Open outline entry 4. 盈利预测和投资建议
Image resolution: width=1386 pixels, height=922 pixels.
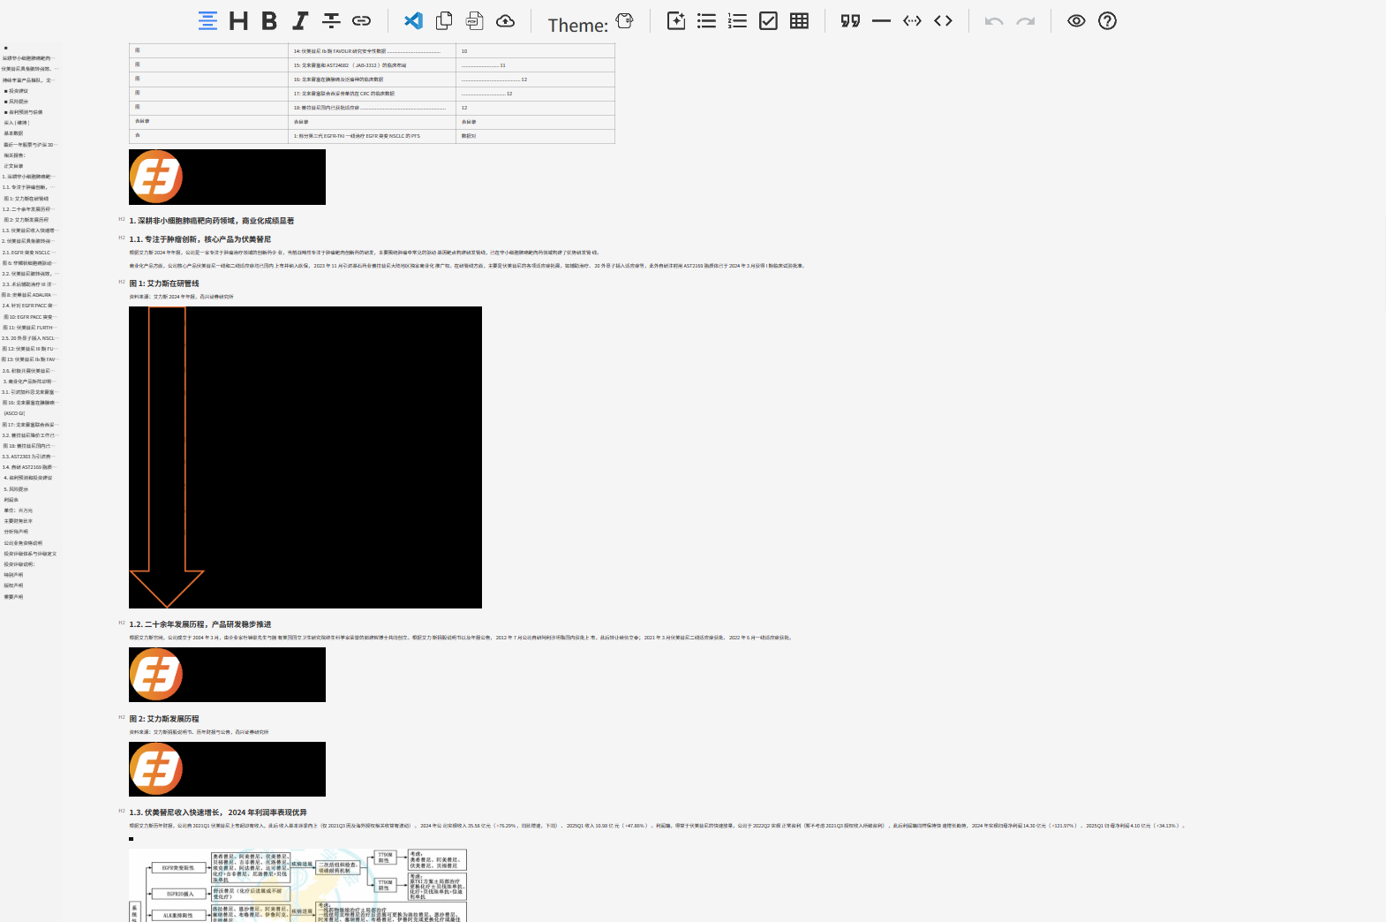click(x=28, y=478)
